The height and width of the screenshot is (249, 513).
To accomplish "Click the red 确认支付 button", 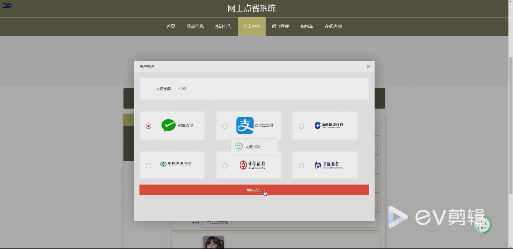I will click(x=254, y=190).
